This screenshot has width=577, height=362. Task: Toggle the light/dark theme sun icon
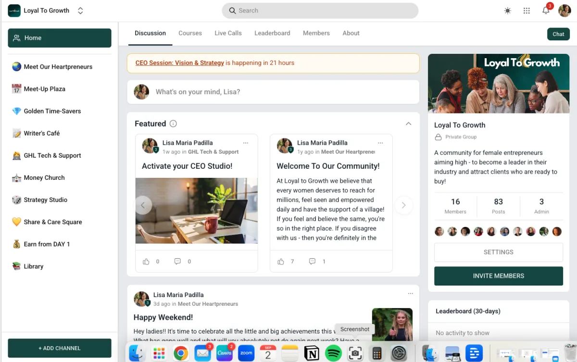click(508, 11)
